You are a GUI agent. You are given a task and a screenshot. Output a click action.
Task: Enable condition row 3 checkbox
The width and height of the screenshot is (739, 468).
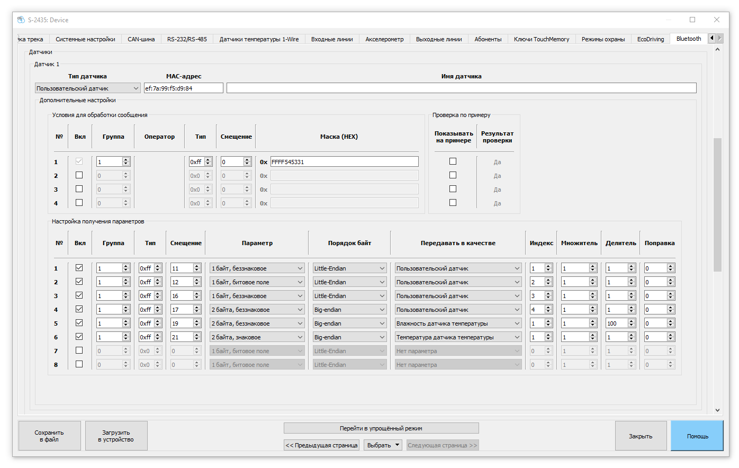[79, 189]
